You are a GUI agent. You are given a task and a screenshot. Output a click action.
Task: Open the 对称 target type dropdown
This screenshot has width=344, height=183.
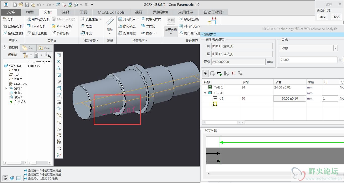tap(335, 48)
